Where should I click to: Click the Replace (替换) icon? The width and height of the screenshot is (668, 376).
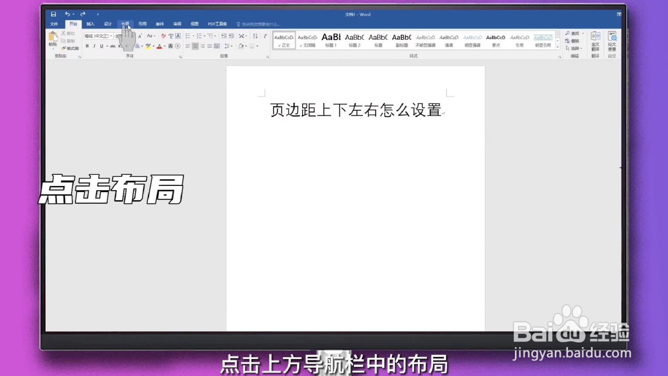[x=574, y=41]
